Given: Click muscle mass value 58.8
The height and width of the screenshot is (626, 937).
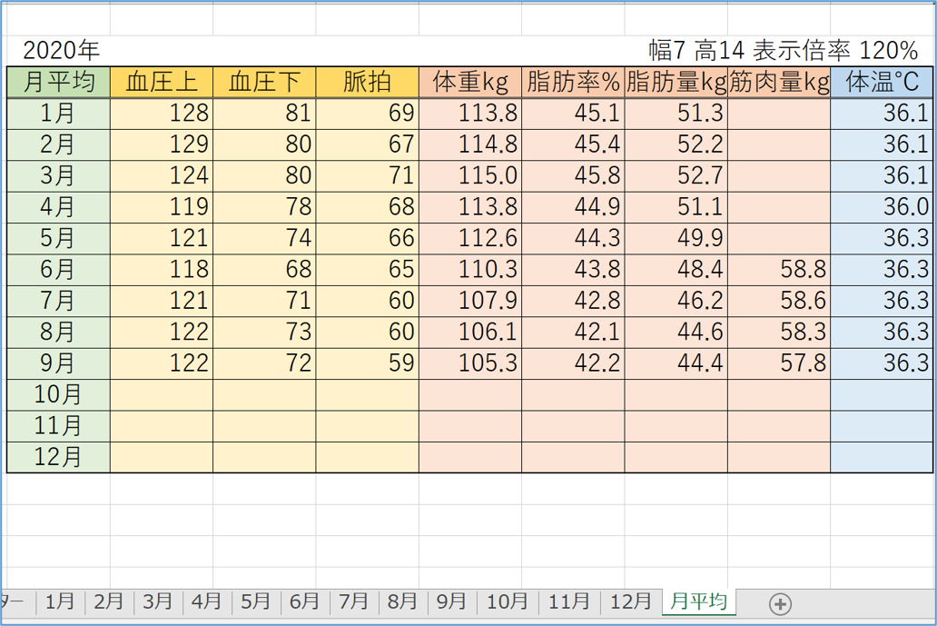Looking at the screenshot, I should tap(779, 269).
